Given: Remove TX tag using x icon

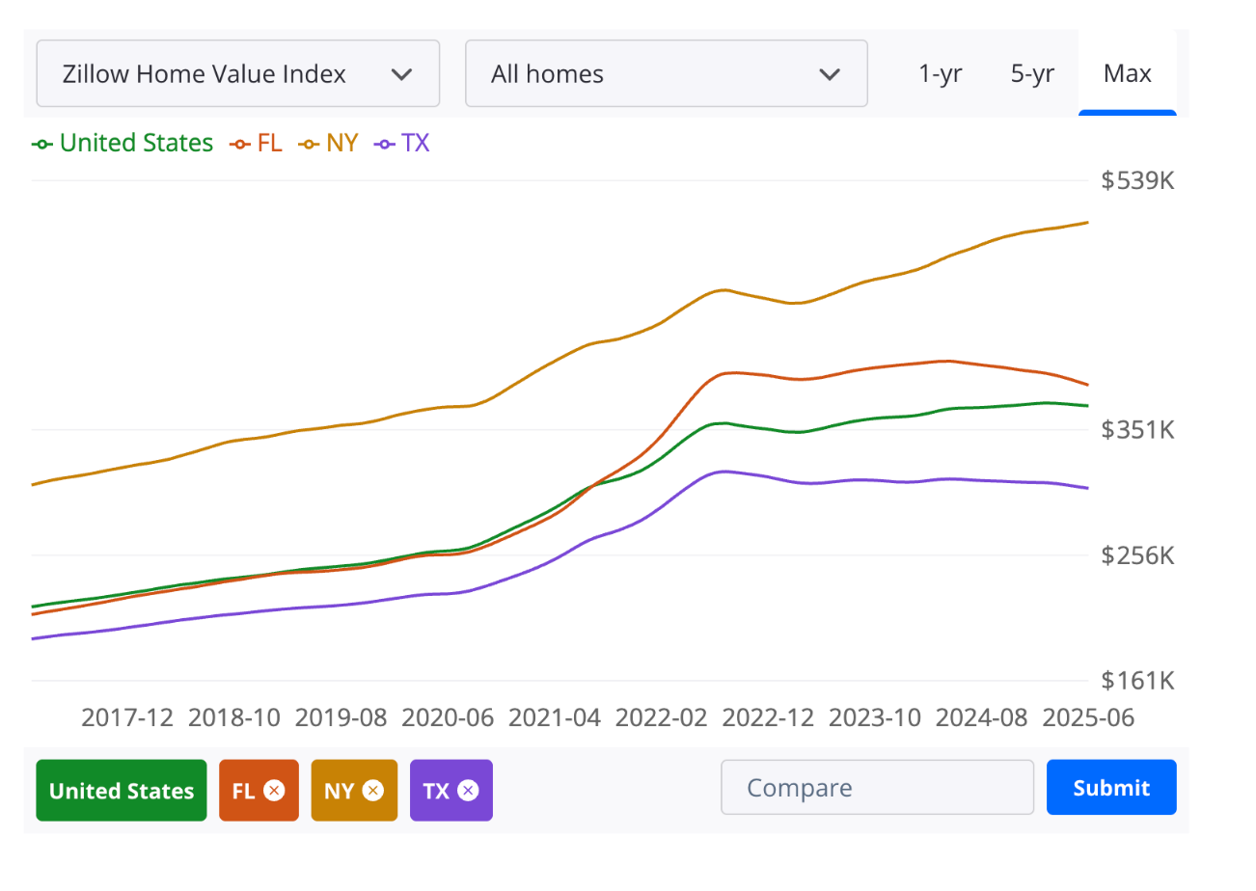Looking at the screenshot, I should (468, 791).
